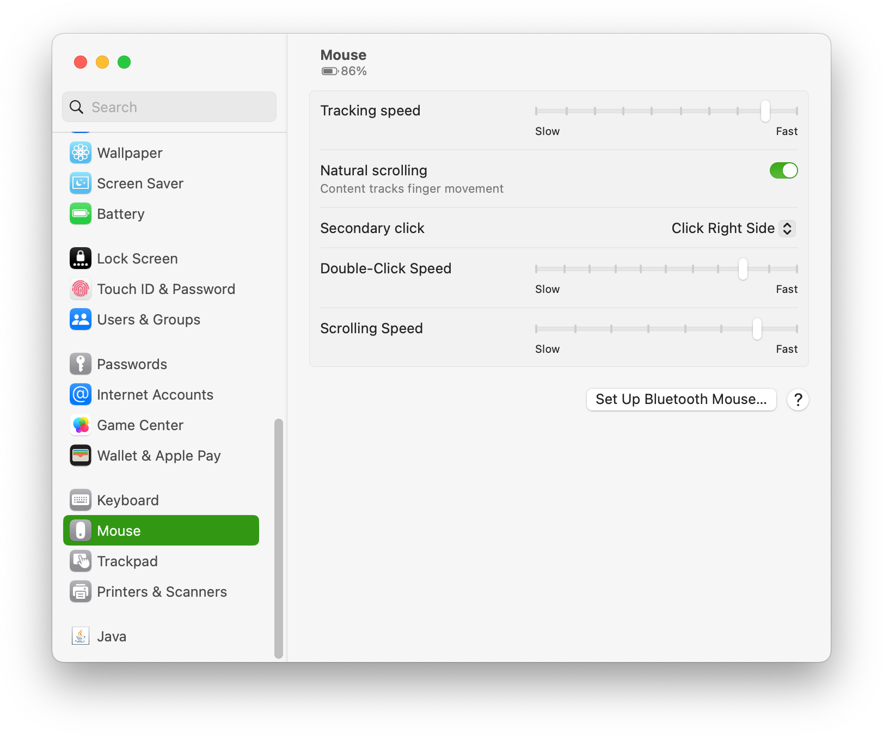Click the yellow minimize window button
Screen dimensions: 883x735
[102, 62]
